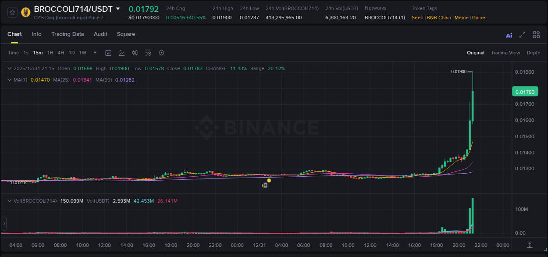The image size is (548, 257).
Task: Select the 1D timeframe
Action: tap(71, 53)
